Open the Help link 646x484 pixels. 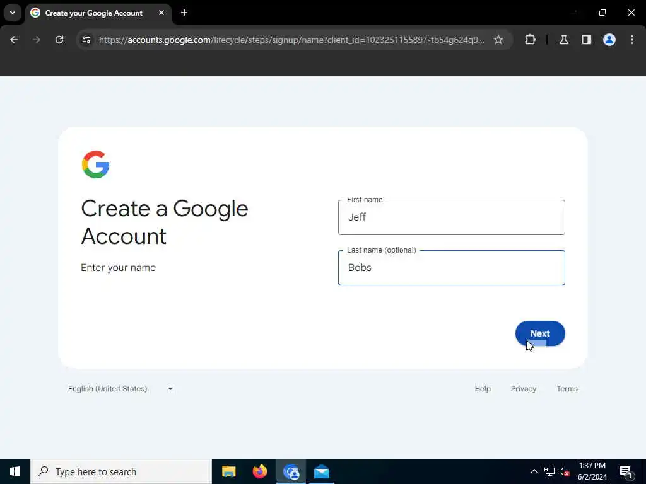click(x=483, y=388)
